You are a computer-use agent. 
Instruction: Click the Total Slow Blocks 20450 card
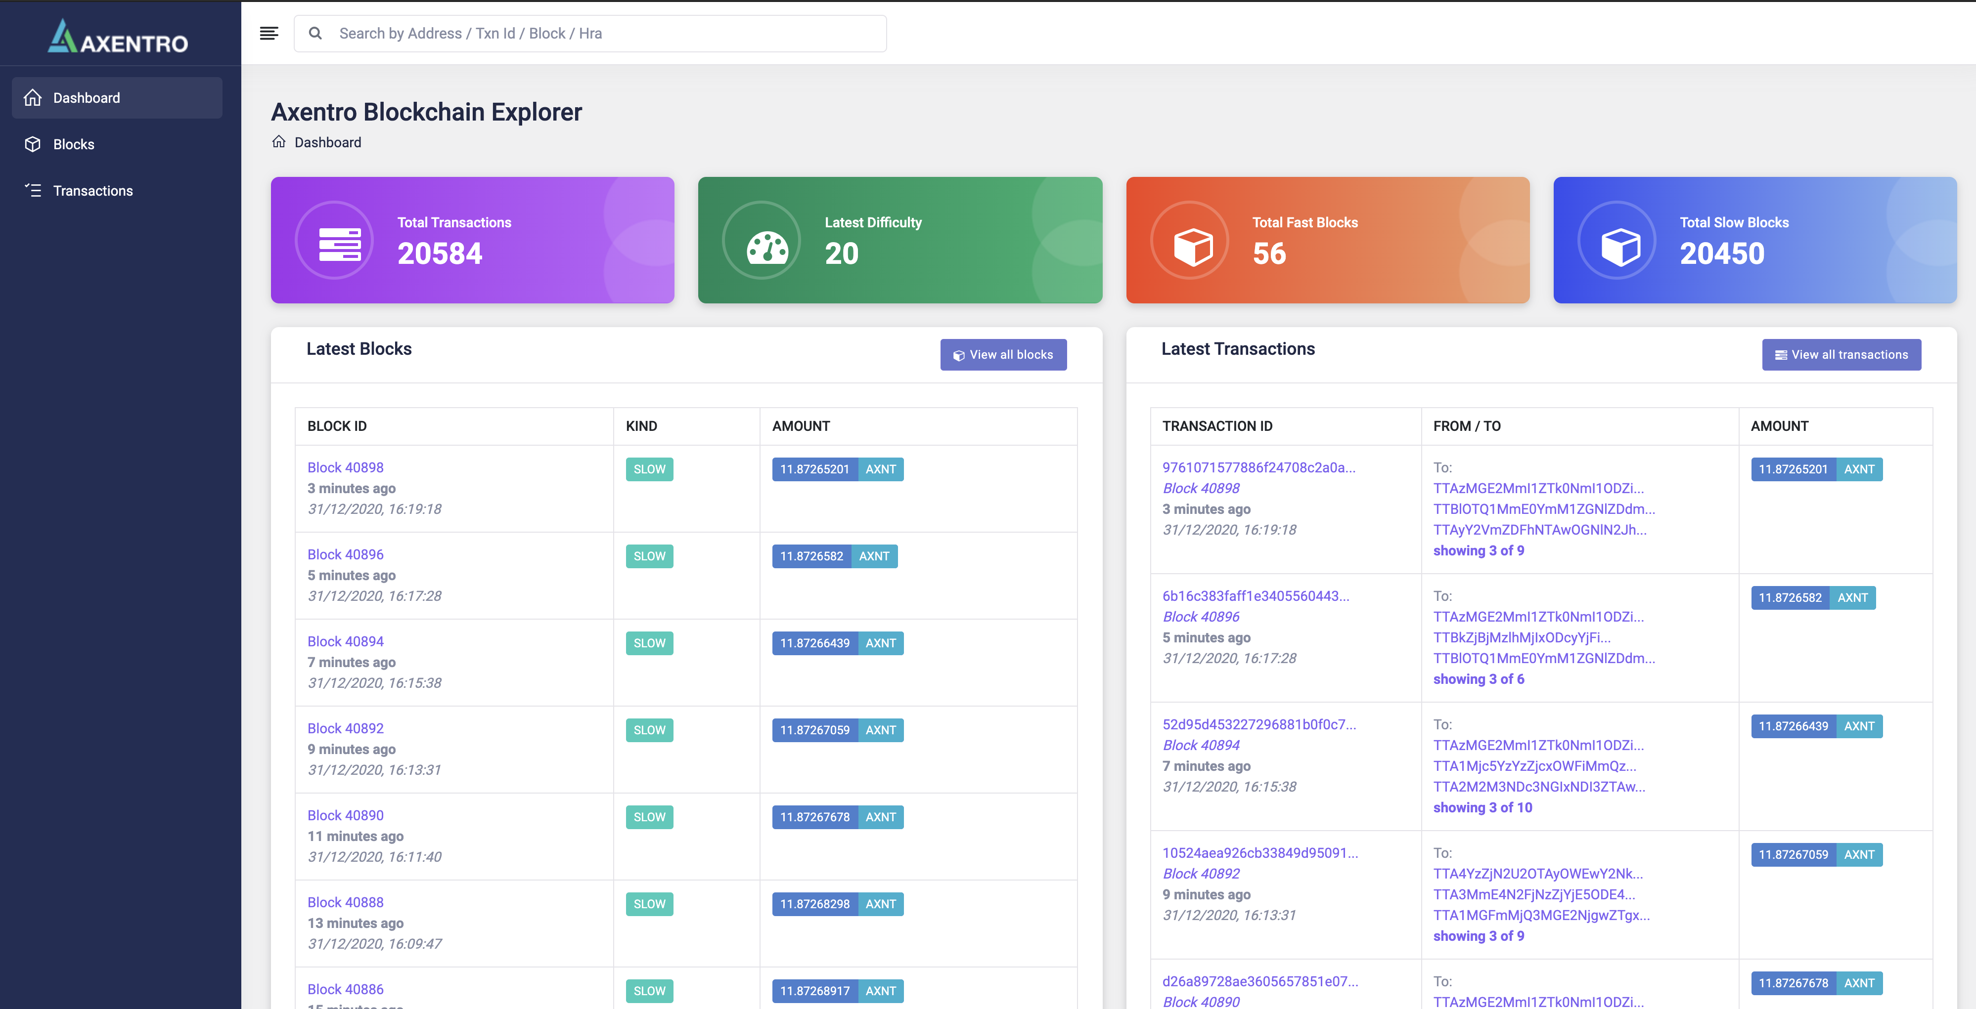[1755, 240]
